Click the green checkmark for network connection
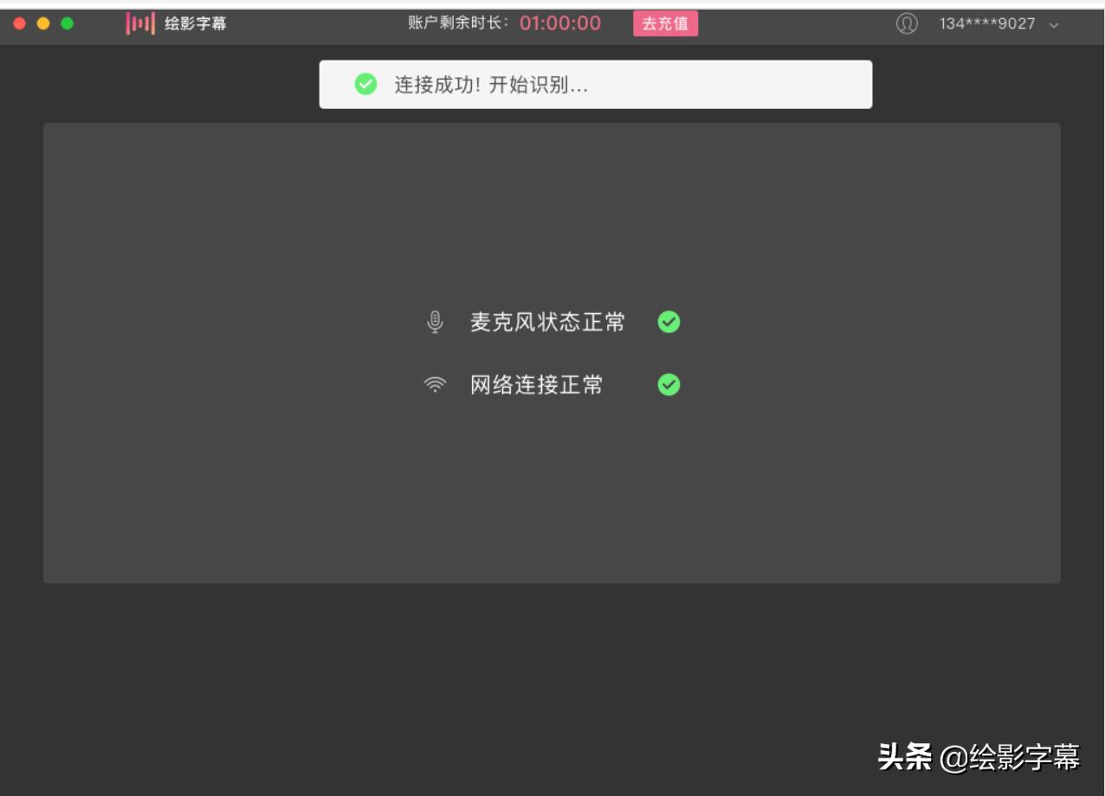The image size is (1105, 796). point(668,383)
